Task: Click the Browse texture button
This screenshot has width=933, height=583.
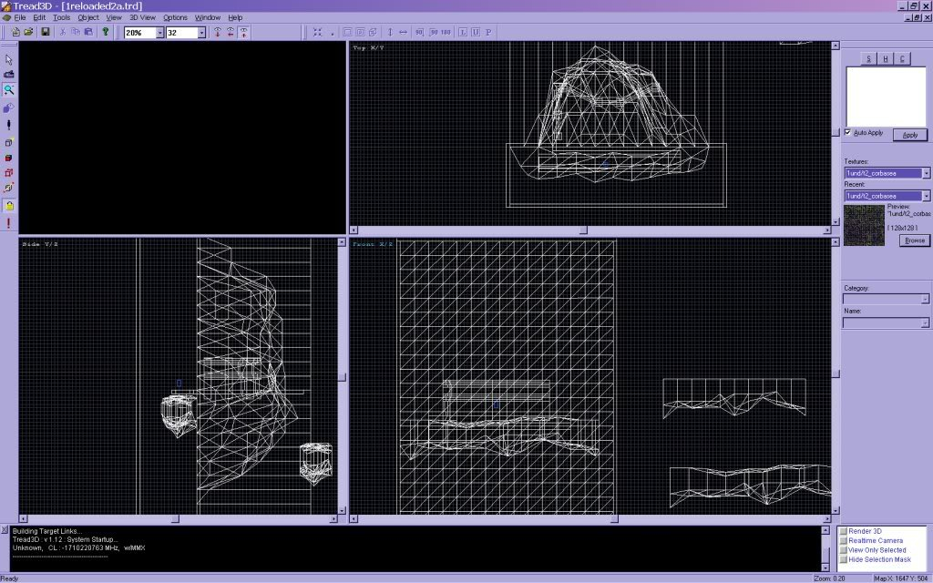Action: (913, 240)
